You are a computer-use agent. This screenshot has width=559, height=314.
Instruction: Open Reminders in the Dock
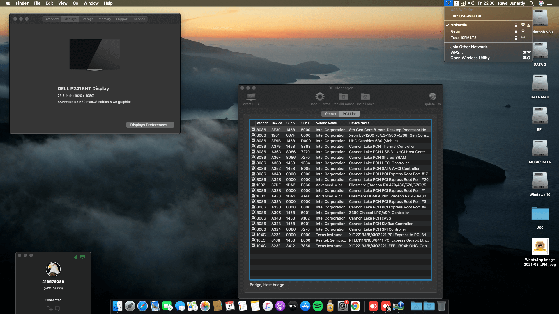tap(243, 306)
